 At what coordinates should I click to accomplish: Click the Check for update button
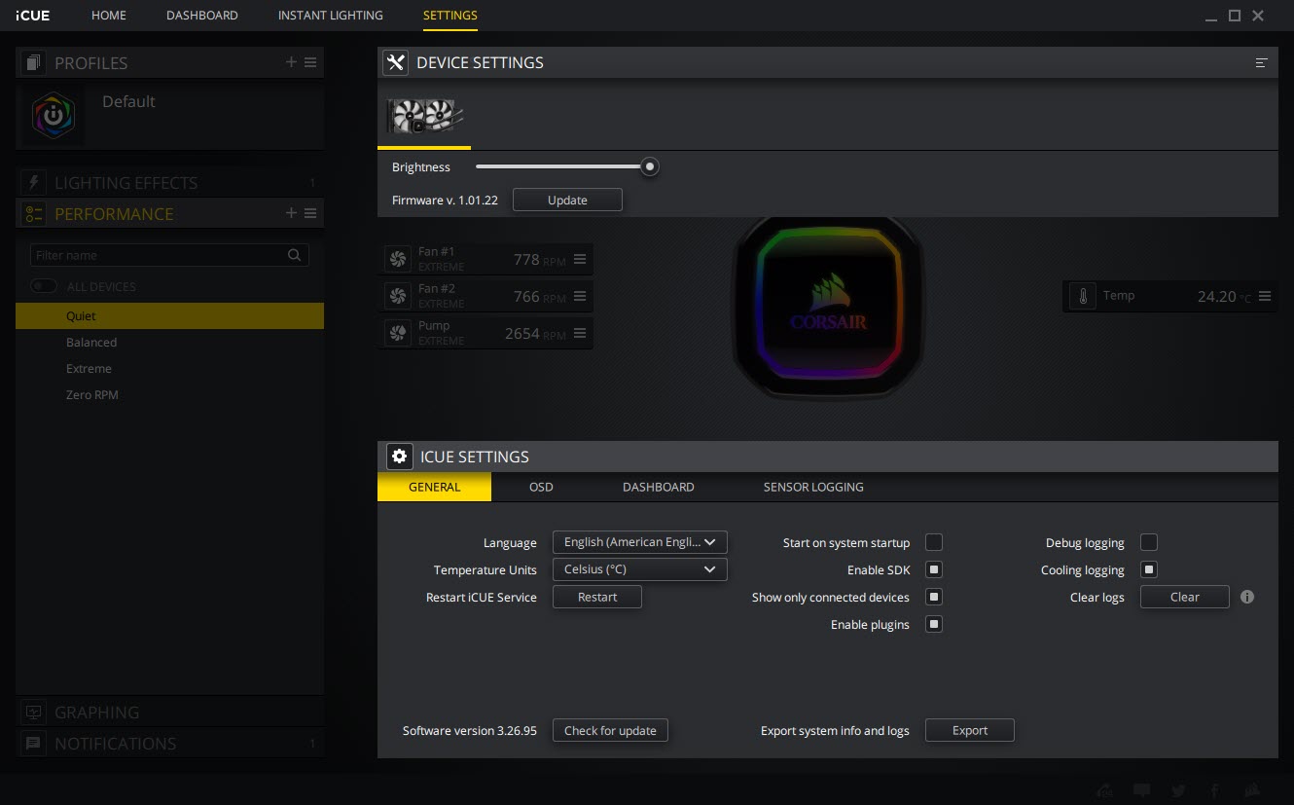[610, 730]
